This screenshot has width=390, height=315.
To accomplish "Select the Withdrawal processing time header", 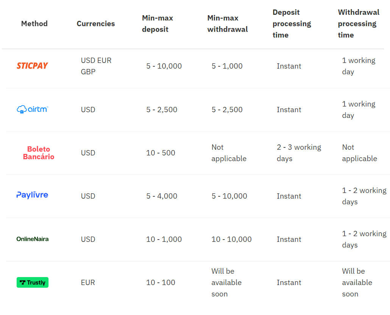I will pos(358,24).
